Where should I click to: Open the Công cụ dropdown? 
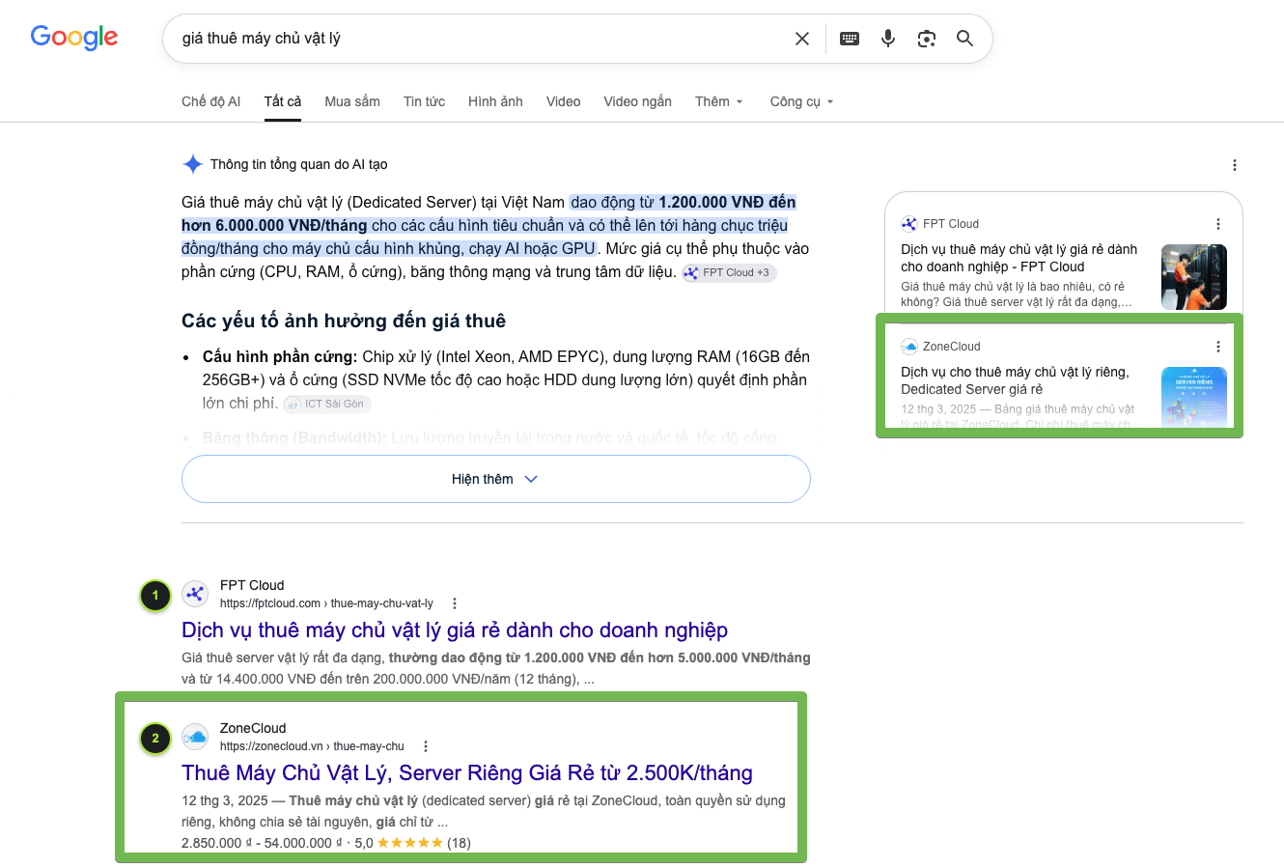point(801,101)
